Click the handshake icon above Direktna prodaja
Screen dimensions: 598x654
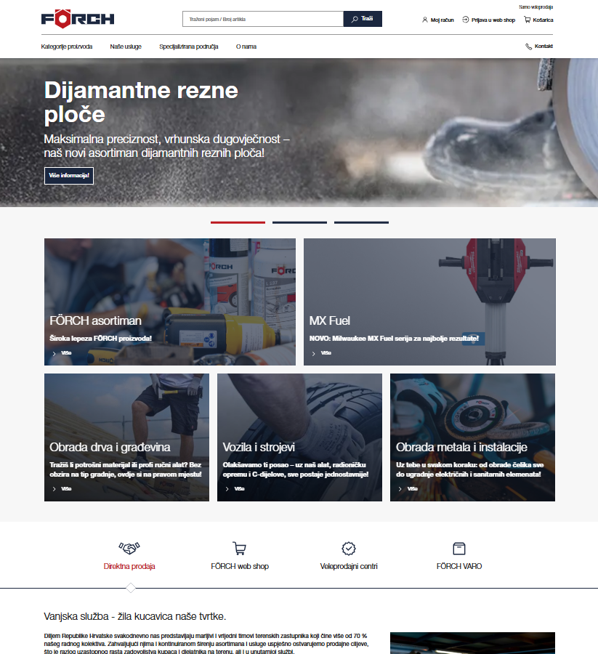point(129,548)
